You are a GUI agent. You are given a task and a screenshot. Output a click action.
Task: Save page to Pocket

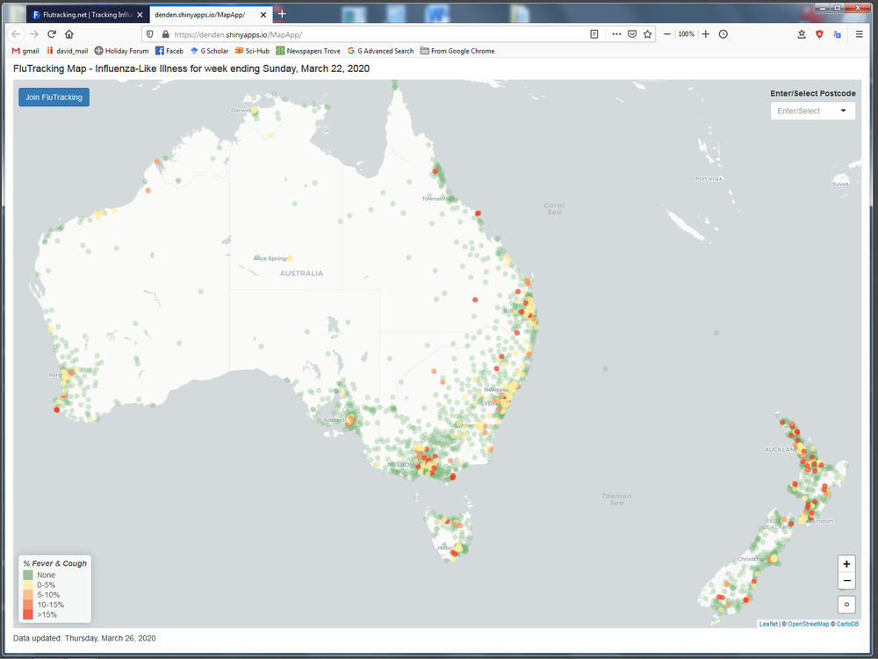point(631,33)
